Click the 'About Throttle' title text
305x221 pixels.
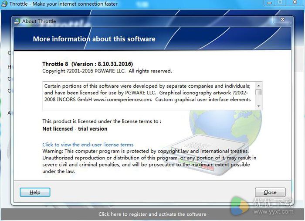coord(39,21)
